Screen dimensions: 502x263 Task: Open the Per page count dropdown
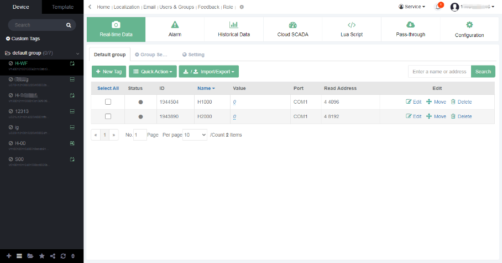point(195,135)
